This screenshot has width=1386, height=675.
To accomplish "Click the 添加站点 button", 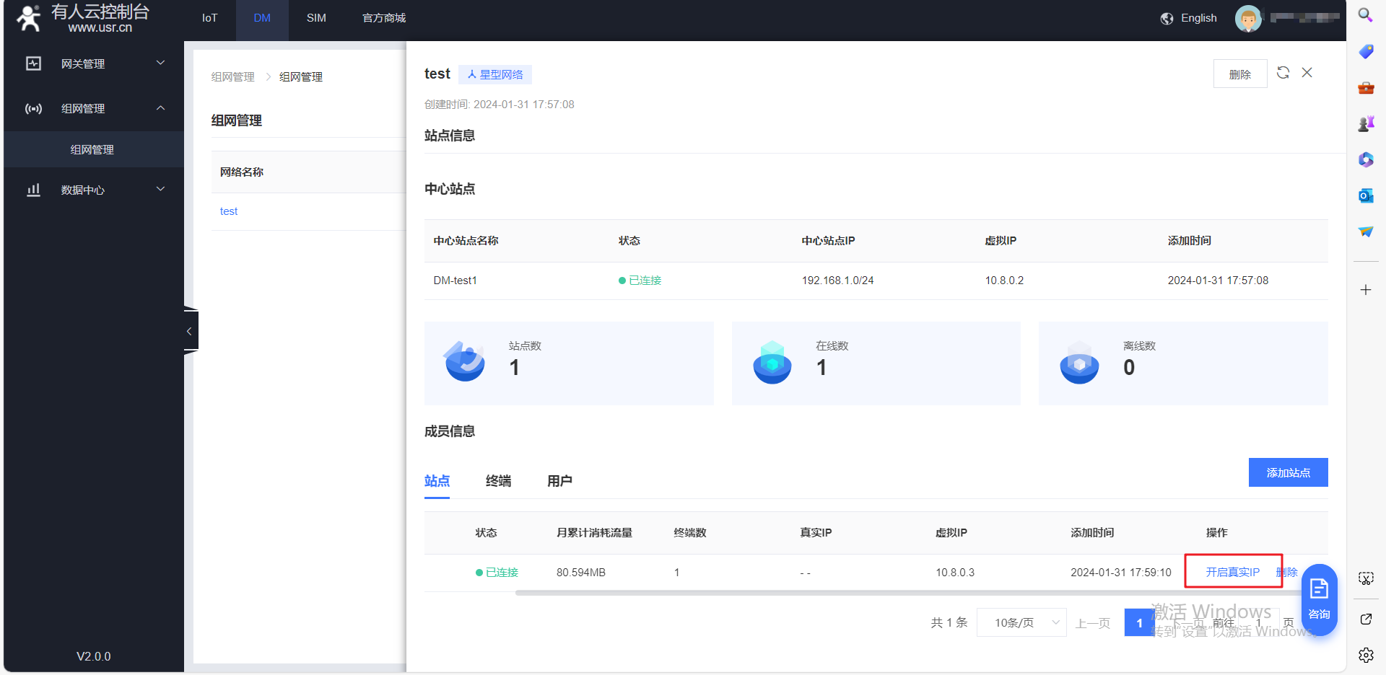I will [x=1288, y=472].
